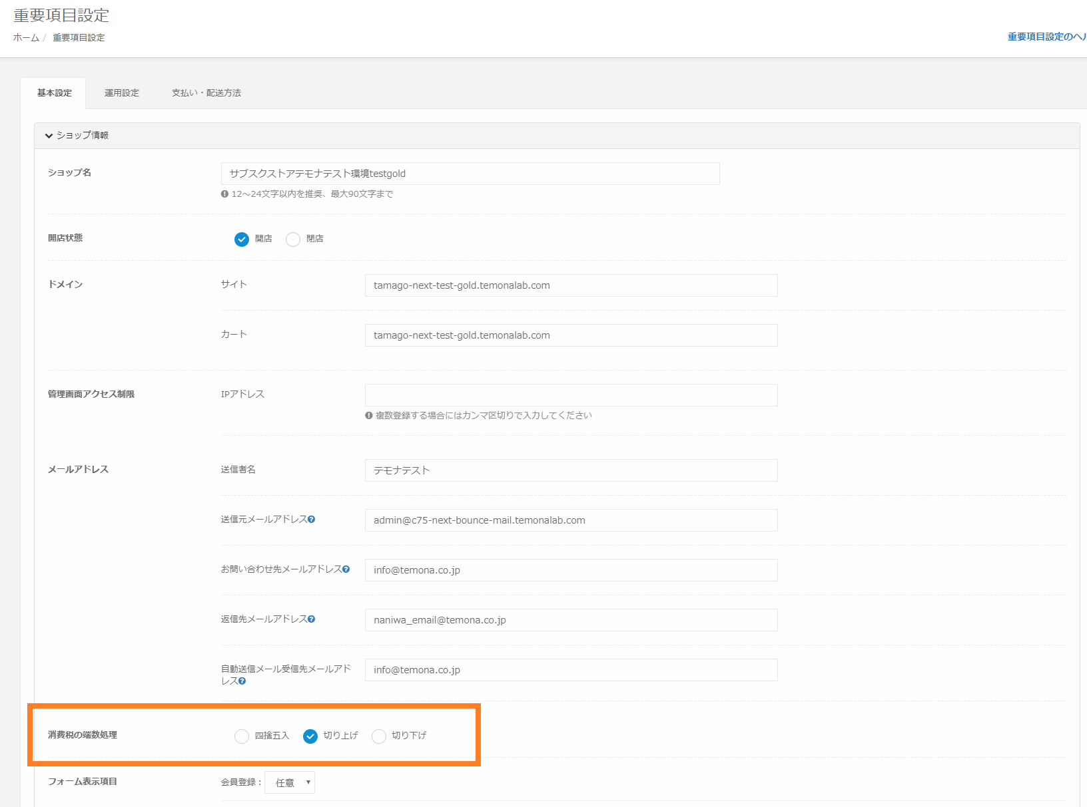Open the 会員登録 dropdown showing 任意
1087x807 pixels.
[290, 783]
